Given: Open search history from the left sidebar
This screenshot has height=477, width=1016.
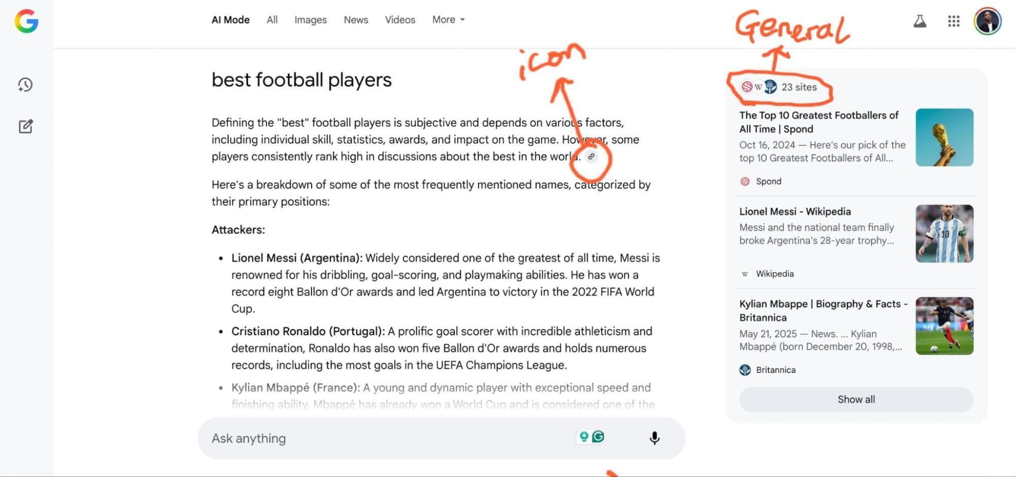Looking at the screenshot, I should coord(25,84).
